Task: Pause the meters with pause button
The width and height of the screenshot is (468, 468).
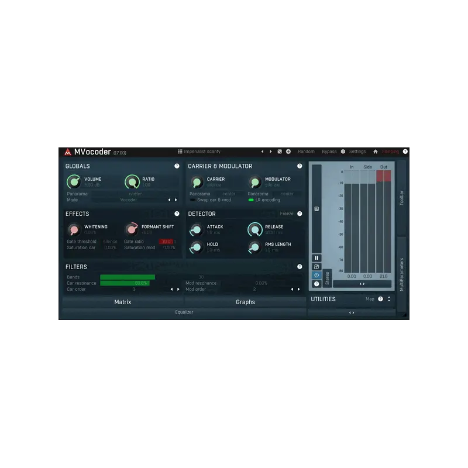Action: tap(316, 258)
